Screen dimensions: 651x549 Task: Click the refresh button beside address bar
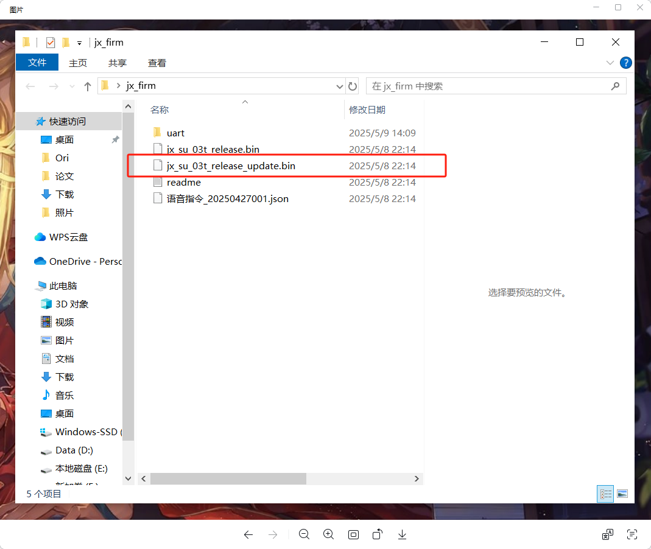[353, 86]
